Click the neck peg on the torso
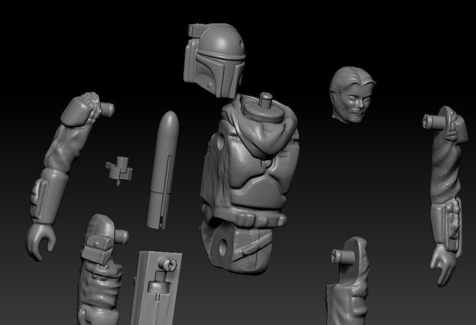Screen dimensions: 476x325 (265, 101)
